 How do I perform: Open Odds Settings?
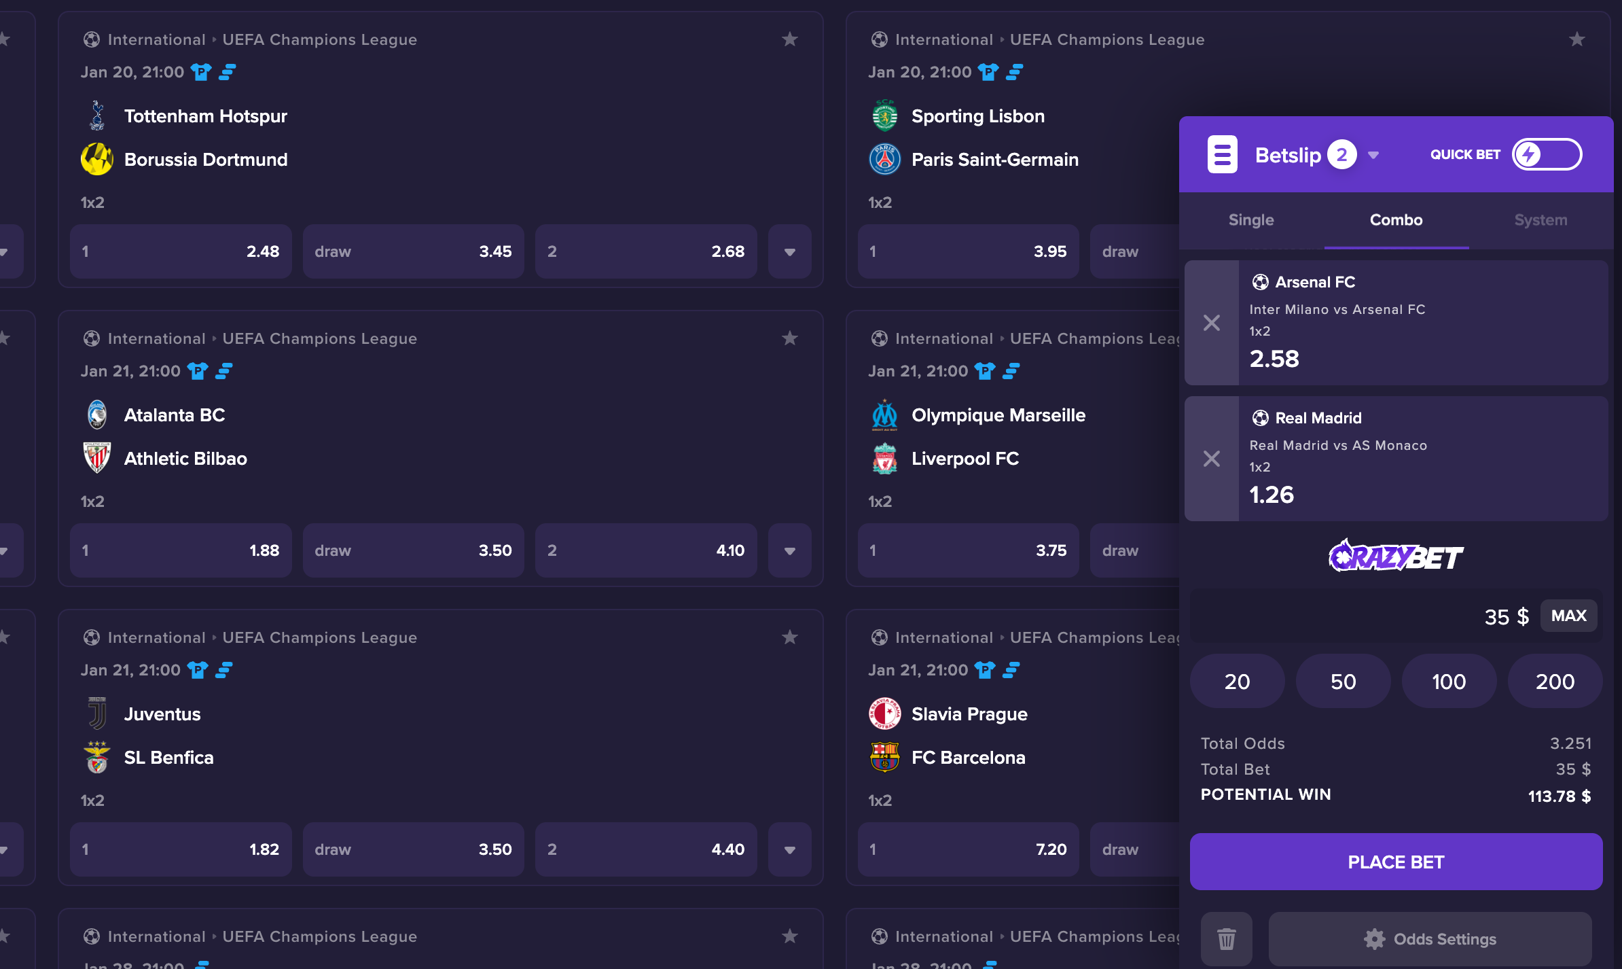pos(1430,939)
